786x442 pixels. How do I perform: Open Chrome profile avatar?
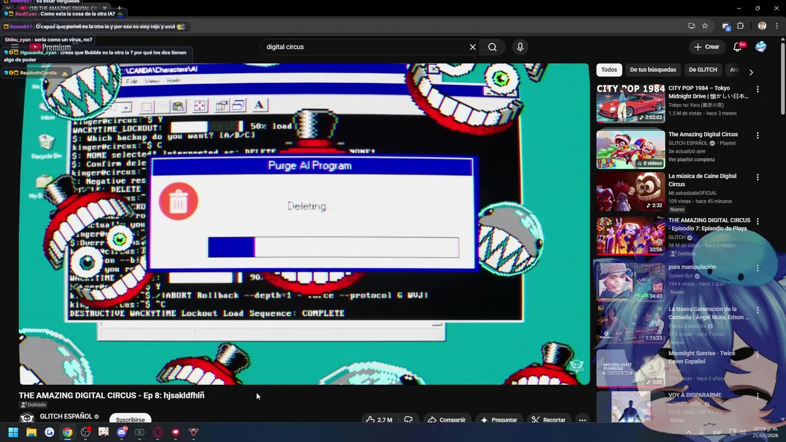[762, 26]
